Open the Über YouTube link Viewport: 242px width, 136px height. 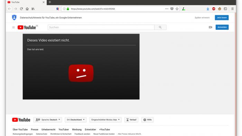20,129
